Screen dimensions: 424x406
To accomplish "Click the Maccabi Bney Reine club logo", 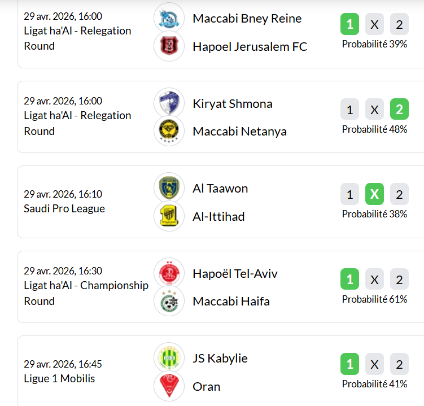I will pos(169,18).
